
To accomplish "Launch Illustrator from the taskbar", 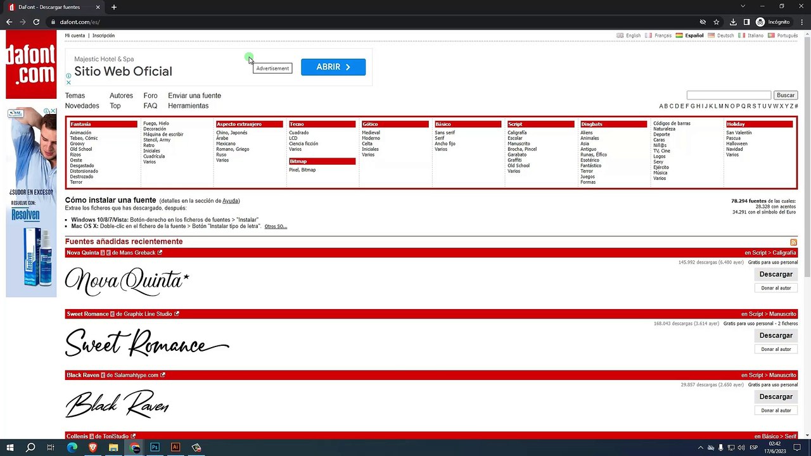I will coord(176,448).
